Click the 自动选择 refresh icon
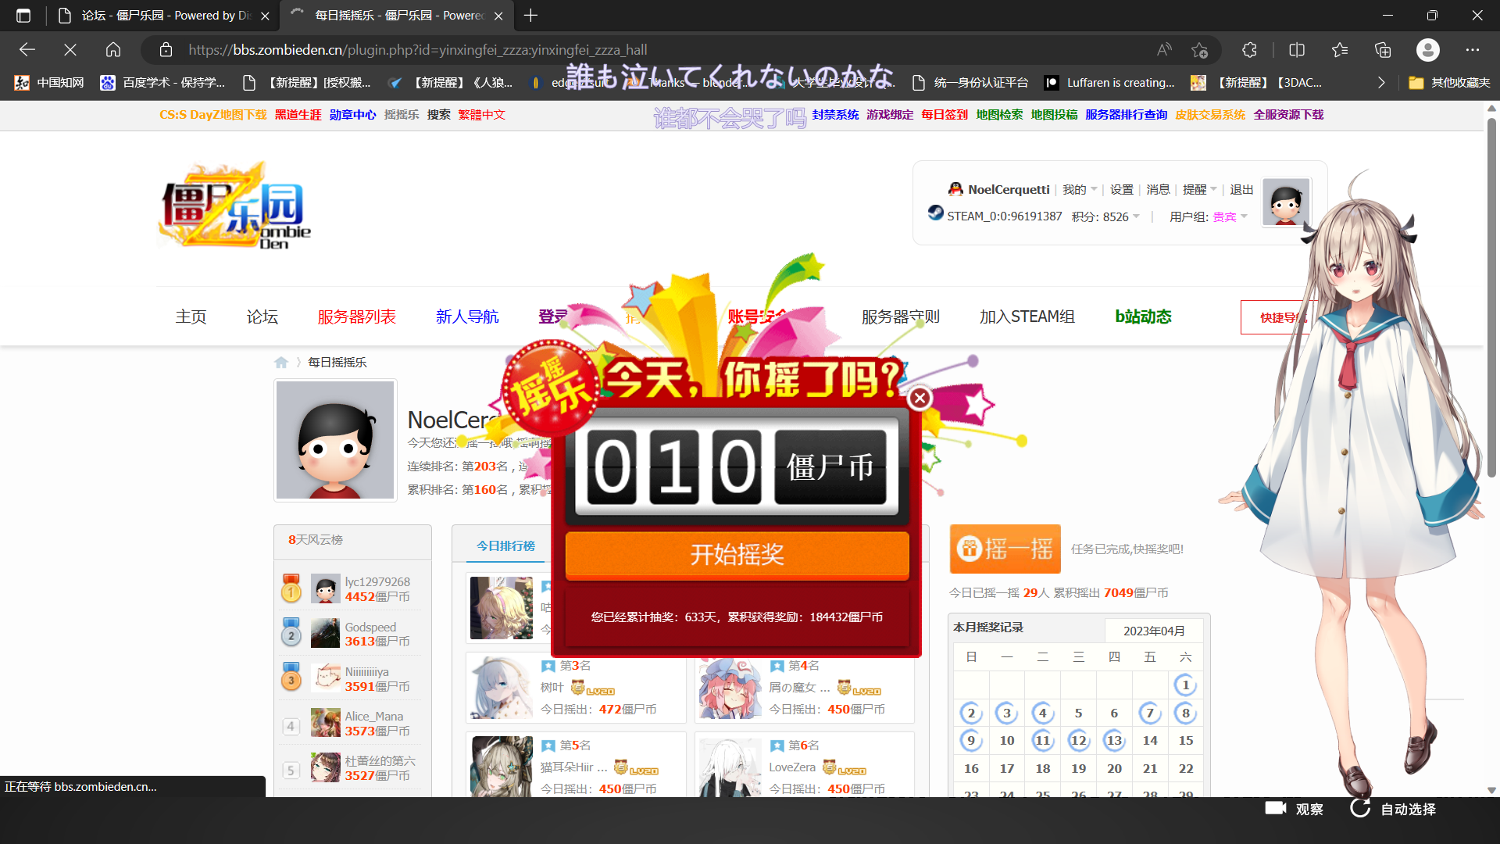The image size is (1500, 844). point(1360,808)
